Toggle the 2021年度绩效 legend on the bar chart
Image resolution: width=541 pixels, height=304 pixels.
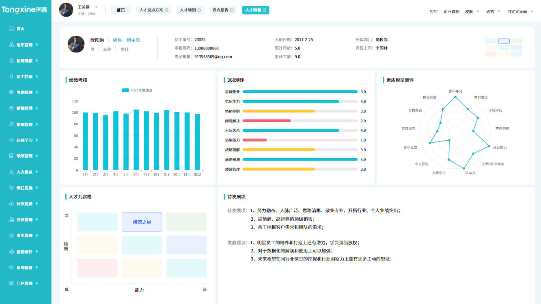(x=137, y=90)
